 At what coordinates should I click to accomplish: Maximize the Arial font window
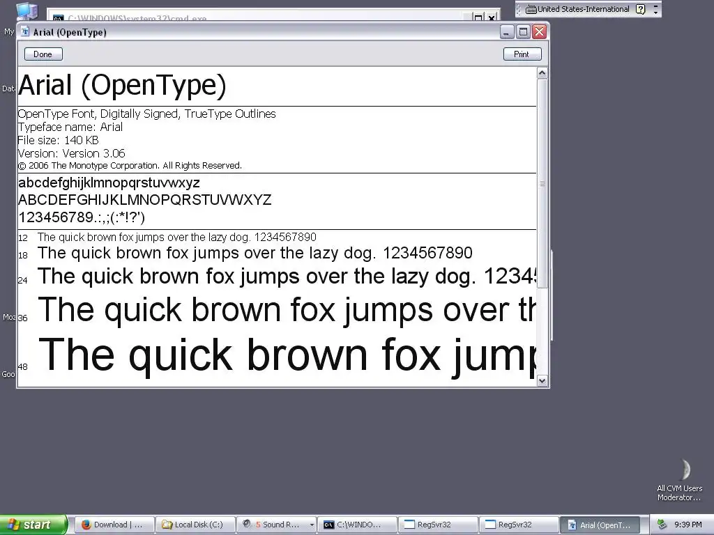click(x=523, y=32)
